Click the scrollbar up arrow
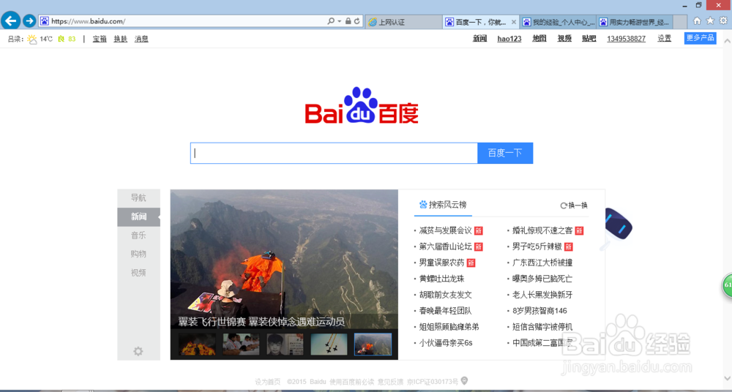The width and height of the screenshot is (732, 392). click(x=728, y=41)
